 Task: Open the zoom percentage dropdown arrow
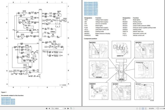point(156,108)
